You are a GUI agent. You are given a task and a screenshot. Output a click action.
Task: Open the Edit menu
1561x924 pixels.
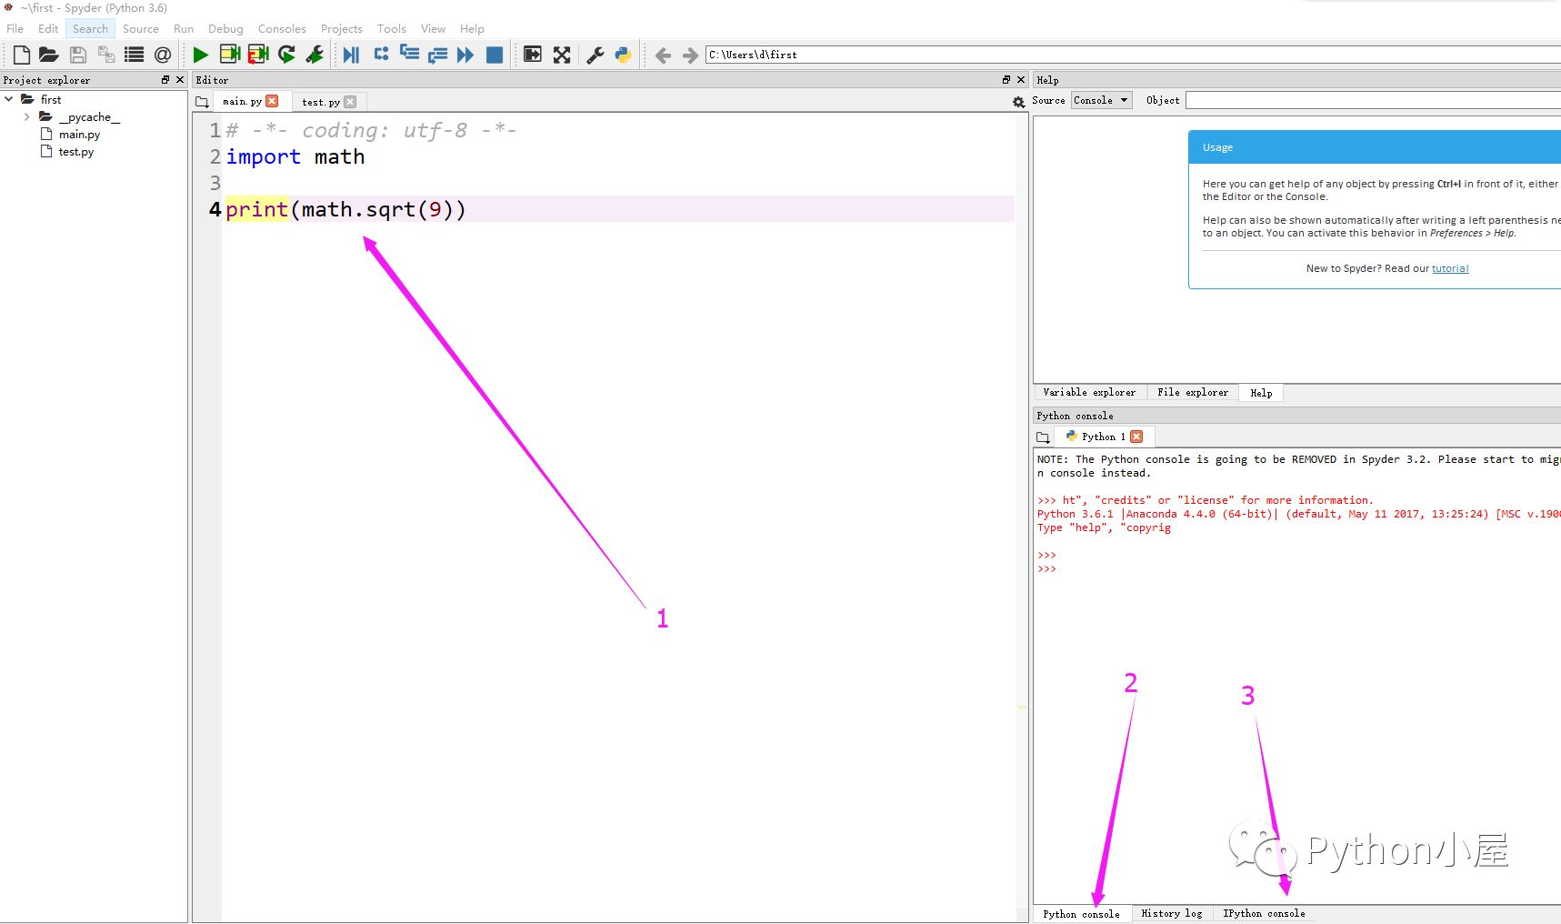(x=48, y=28)
